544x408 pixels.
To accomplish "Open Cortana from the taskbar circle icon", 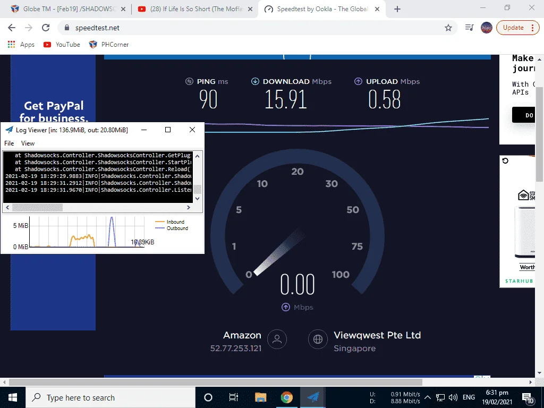I will coord(208,397).
